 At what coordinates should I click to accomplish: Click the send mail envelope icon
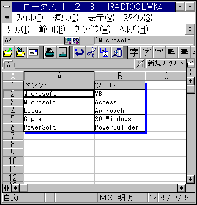33,52
